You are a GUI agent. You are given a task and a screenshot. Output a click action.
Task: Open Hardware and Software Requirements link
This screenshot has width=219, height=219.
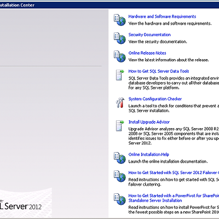162,16
